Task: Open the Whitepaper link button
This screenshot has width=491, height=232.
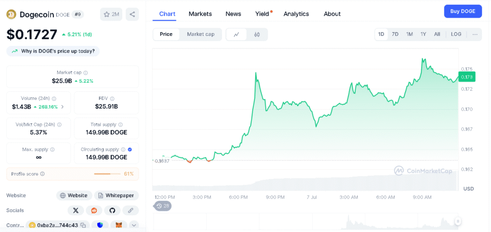Action: pos(117,196)
